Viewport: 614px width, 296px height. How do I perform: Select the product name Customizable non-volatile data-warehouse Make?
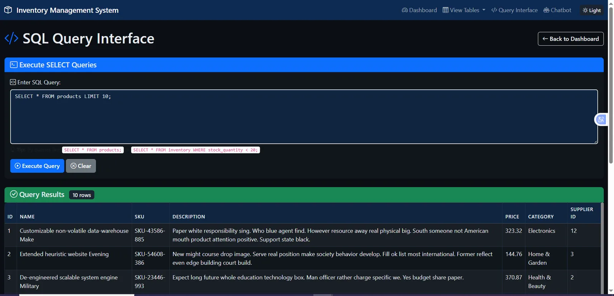tap(74, 235)
